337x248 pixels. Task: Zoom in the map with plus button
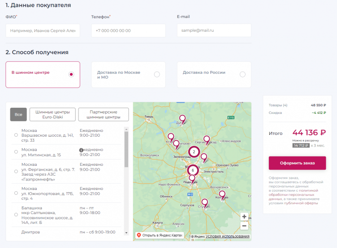pyautogui.click(x=244, y=217)
